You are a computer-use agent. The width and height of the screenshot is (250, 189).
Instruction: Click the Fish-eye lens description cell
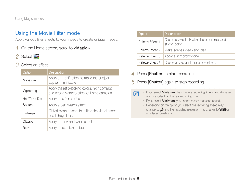tap(83, 113)
